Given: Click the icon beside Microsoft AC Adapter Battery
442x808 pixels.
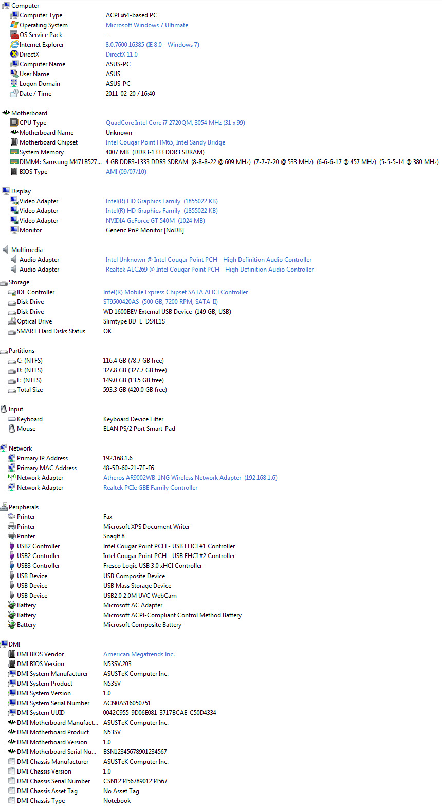Looking at the screenshot, I should click(12, 605).
